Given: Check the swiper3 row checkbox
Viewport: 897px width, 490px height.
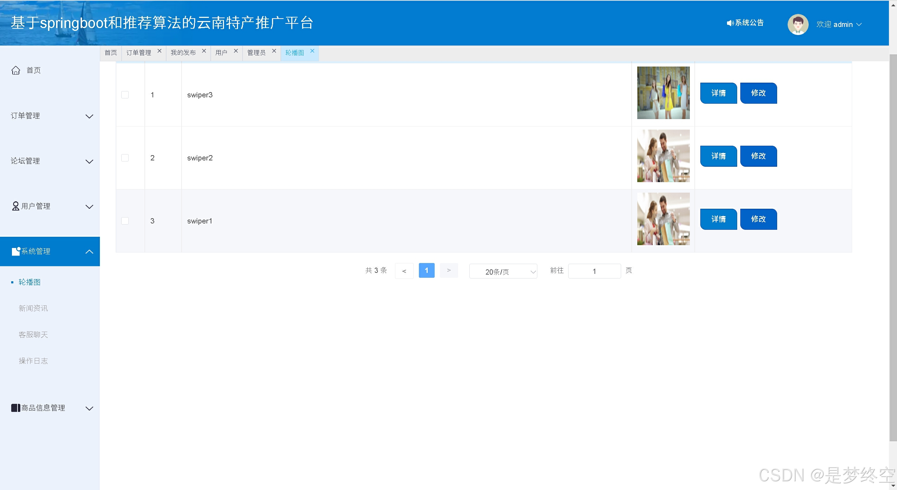Looking at the screenshot, I should pyautogui.click(x=125, y=95).
